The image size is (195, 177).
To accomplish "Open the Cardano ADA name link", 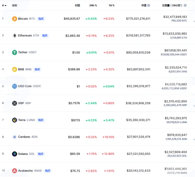I will [28, 137].
